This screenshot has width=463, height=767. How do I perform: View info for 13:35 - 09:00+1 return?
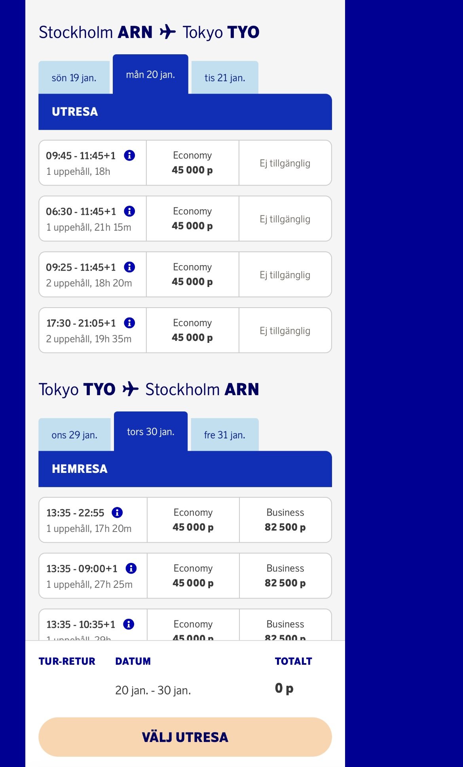pos(131,568)
